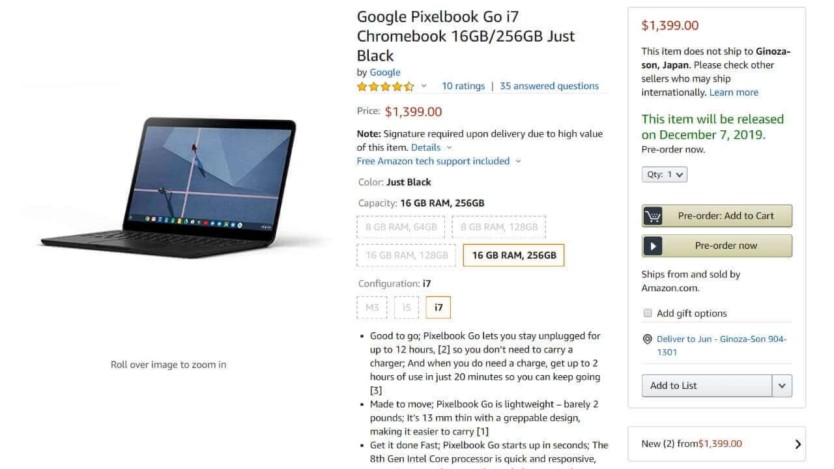Click the play arrow icon on Pre-order now

652,246
